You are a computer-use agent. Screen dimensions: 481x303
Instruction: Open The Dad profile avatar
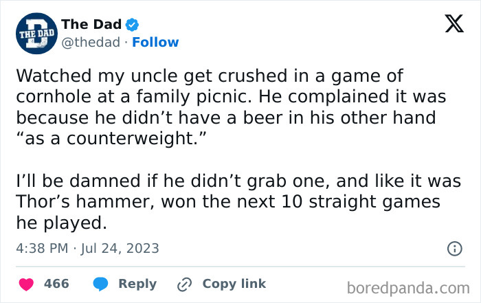pyautogui.click(x=33, y=34)
